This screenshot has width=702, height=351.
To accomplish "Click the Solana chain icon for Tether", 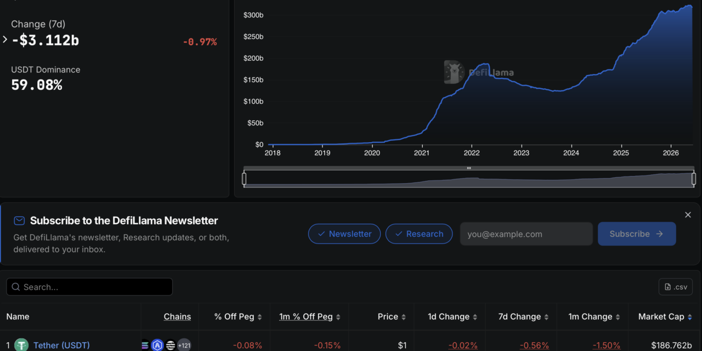I will click(x=145, y=346).
